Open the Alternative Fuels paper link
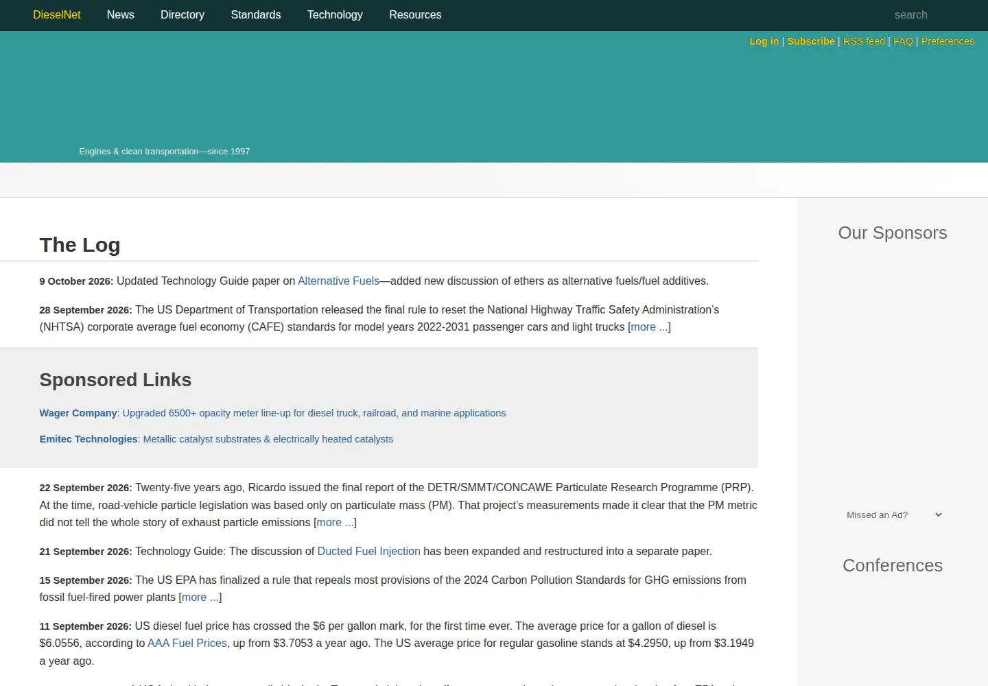 click(338, 281)
